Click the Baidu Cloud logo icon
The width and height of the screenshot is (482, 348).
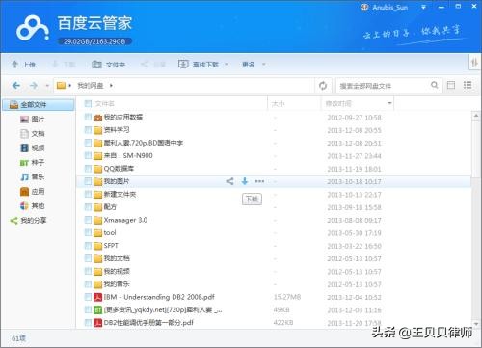click(32, 28)
